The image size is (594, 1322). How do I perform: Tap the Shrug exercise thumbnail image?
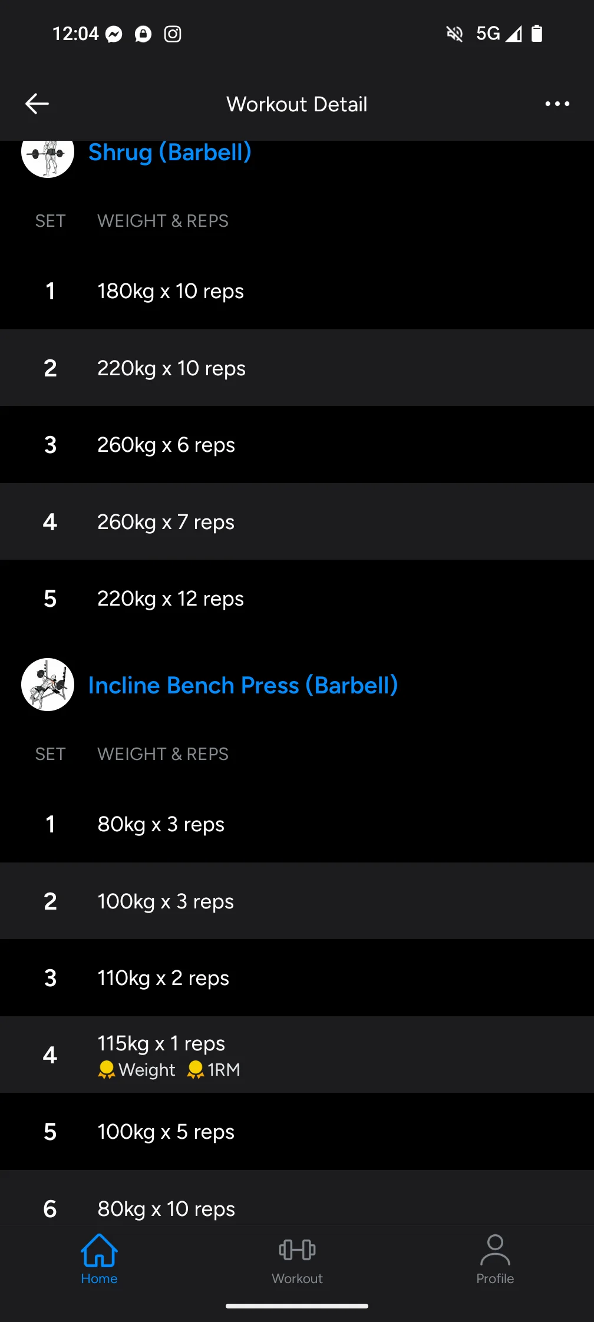[x=48, y=154]
